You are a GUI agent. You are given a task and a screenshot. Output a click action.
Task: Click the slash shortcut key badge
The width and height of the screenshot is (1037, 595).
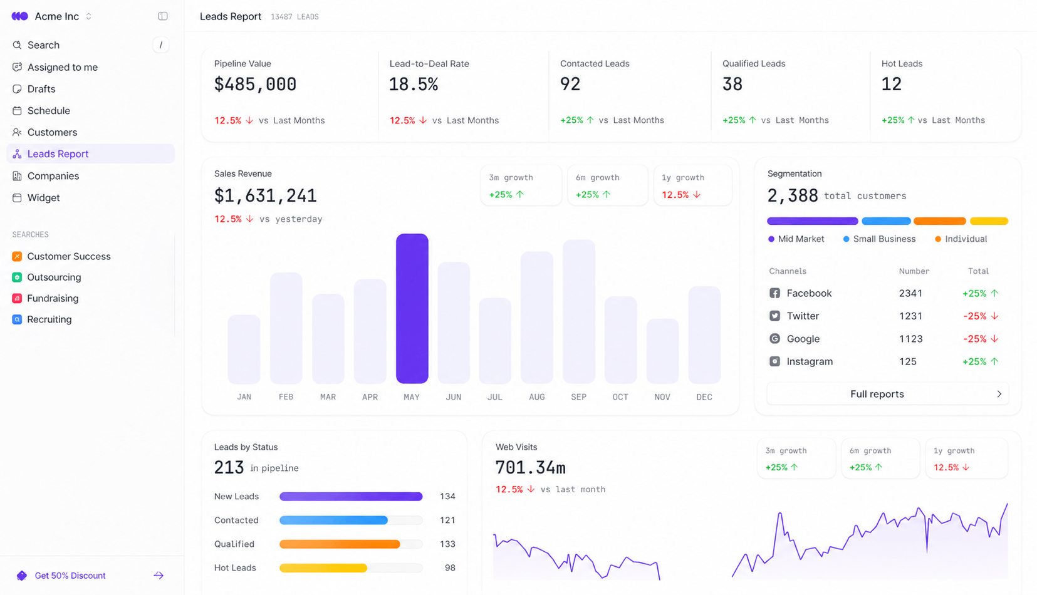point(161,45)
